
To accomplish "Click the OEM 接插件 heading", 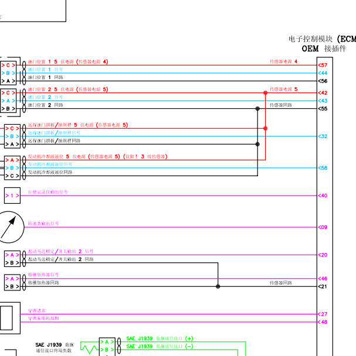I will pyautogui.click(x=324, y=49).
